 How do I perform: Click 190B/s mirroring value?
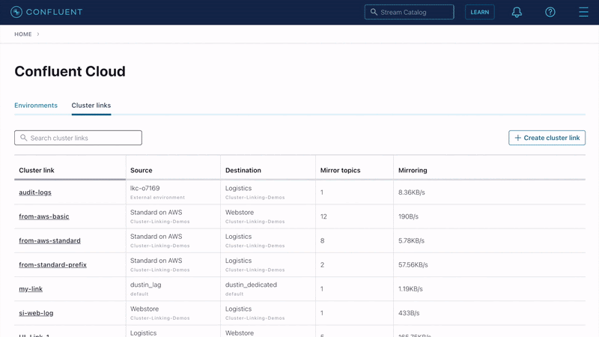(x=408, y=216)
